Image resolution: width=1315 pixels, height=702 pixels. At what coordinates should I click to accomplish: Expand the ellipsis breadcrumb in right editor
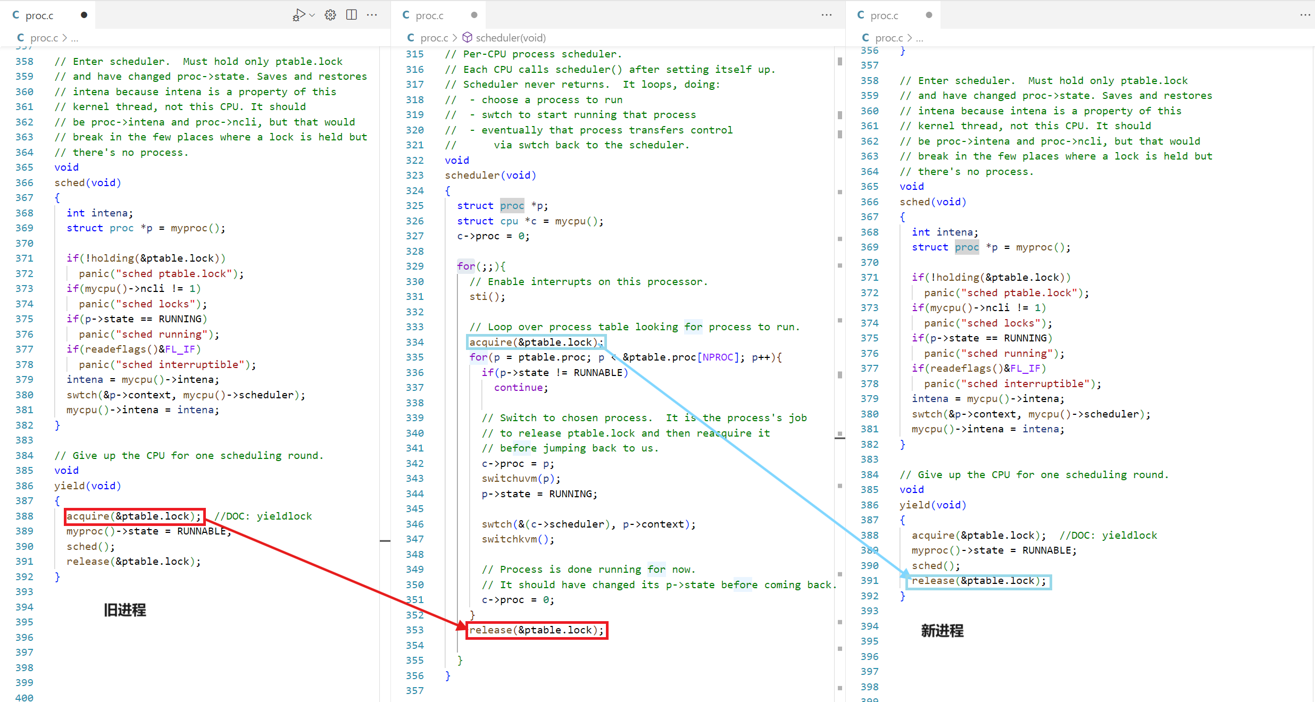(920, 38)
